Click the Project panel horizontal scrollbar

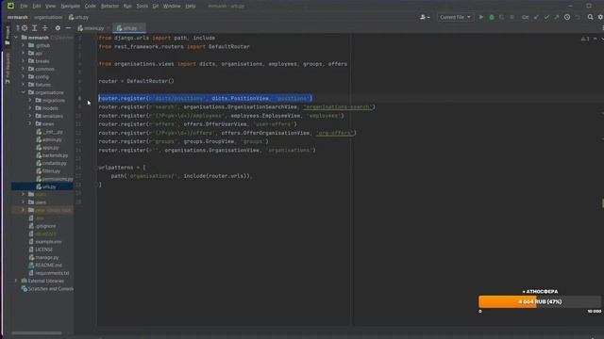37,332
